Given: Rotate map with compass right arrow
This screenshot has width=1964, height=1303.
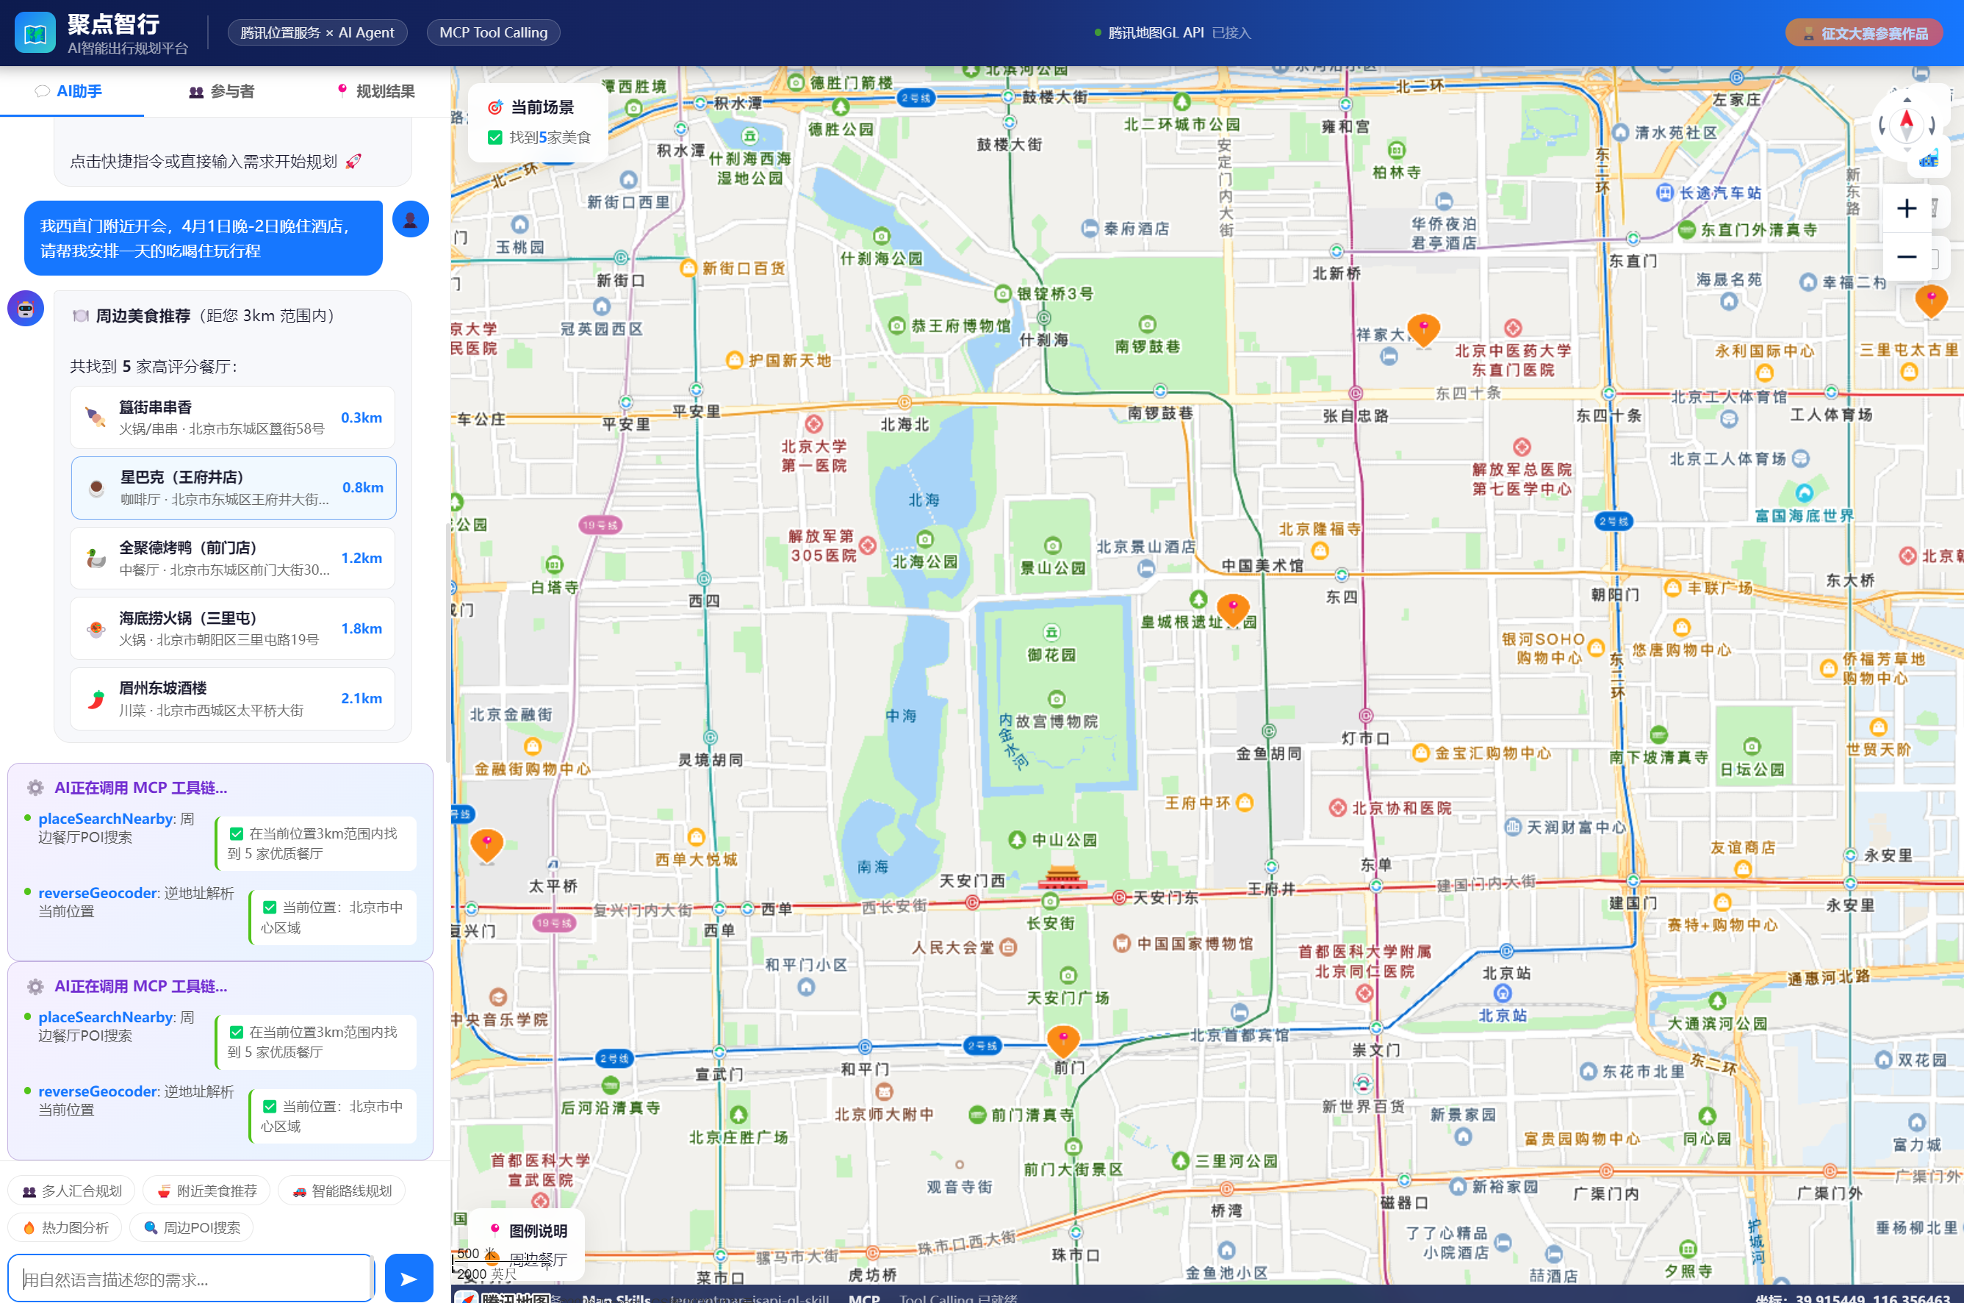Looking at the screenshot, I should 1932,126.
